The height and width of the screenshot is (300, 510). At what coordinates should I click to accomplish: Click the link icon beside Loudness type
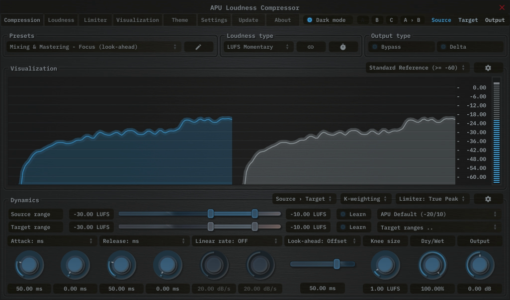311,47
